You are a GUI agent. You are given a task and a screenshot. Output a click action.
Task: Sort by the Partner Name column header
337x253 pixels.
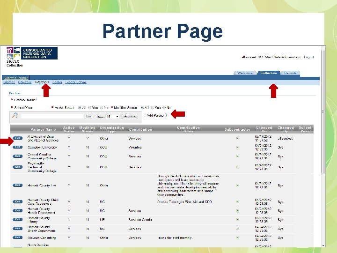click(x=43, y=129)
